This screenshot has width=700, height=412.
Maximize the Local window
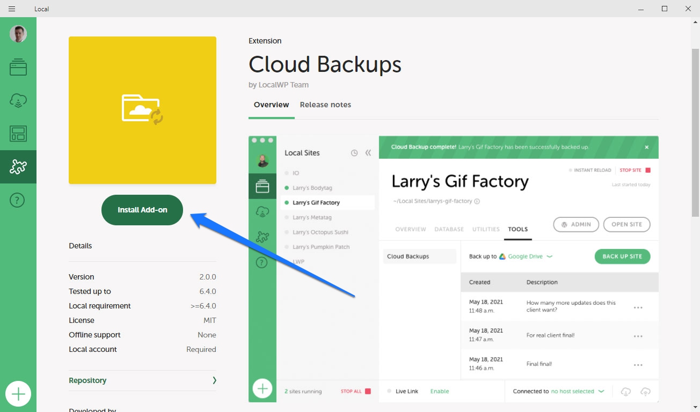pos(665,9)
